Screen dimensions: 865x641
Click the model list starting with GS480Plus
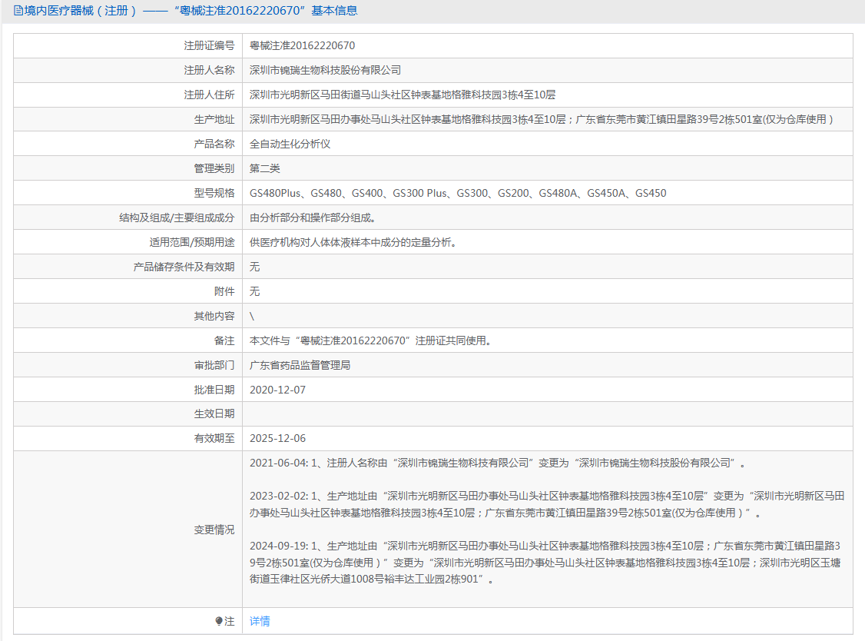pyautogui.click(x=458, y=193)
